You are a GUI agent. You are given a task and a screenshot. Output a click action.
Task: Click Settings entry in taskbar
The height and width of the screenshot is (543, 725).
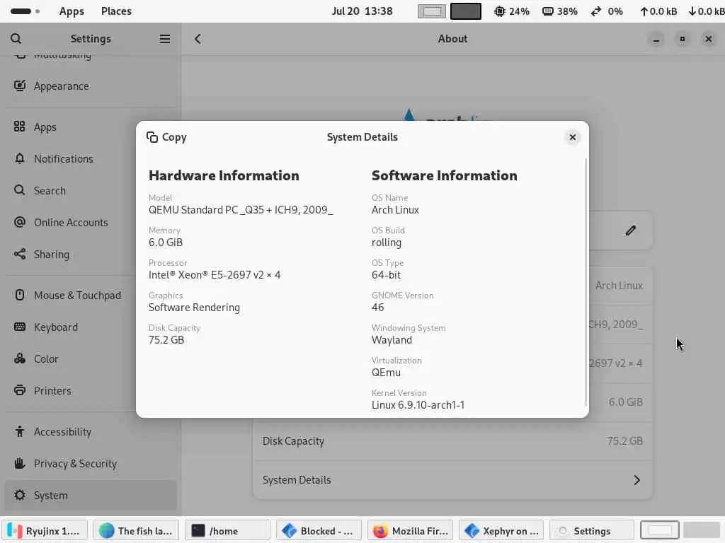[x=593, y=531]
